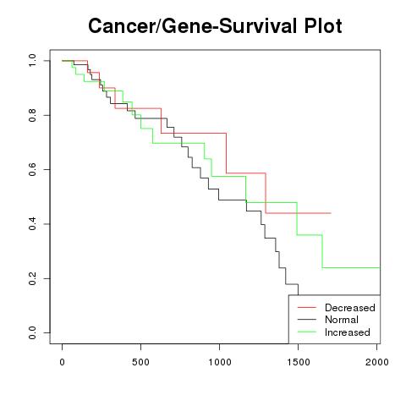This screenshot has height=406, width=406.
Task: Click the Cancer/Gene-Survival Plot title
Action: [215, 26]
